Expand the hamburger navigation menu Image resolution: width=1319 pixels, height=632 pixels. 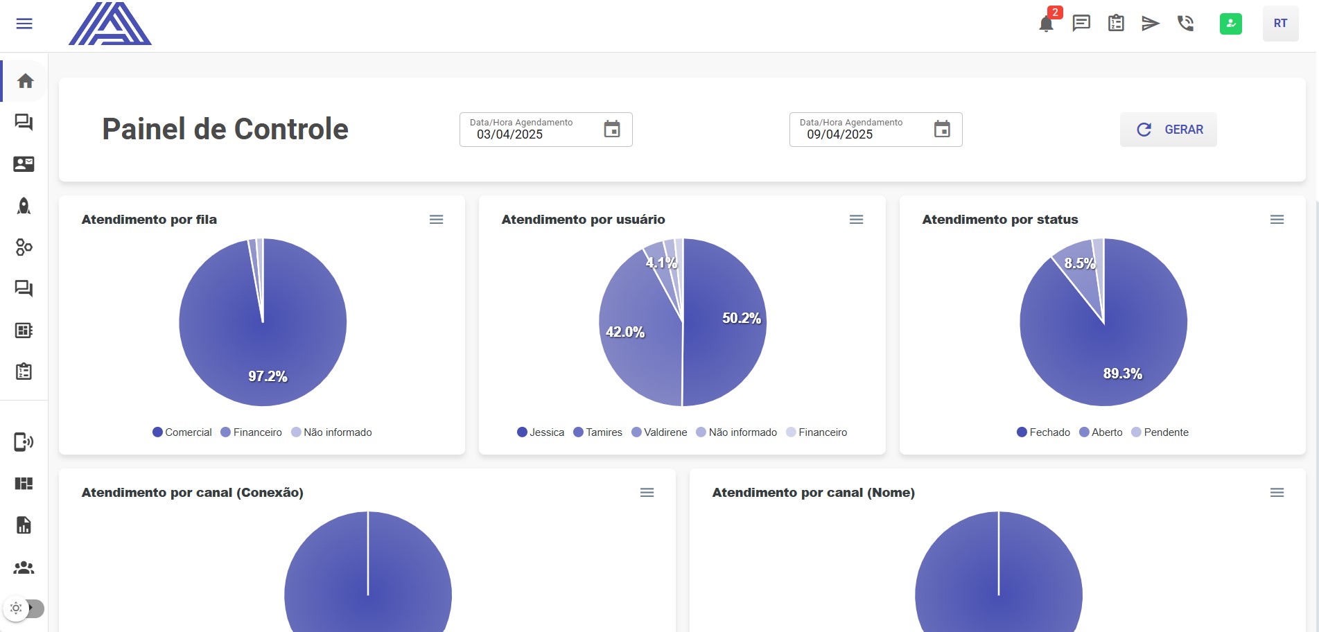pyautogui.click(x=24, y=24)
